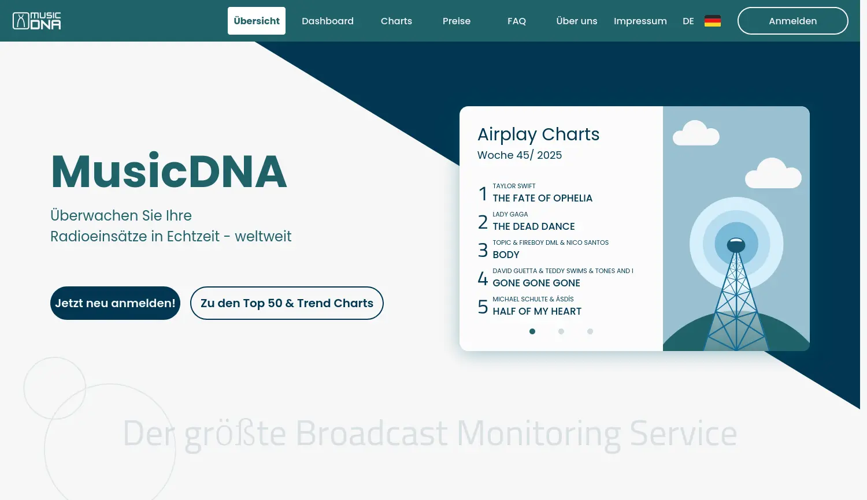Open Zu den Top 50 & Trend Charts
This screenshot has width=867, height=500.
tap(287, 303)
